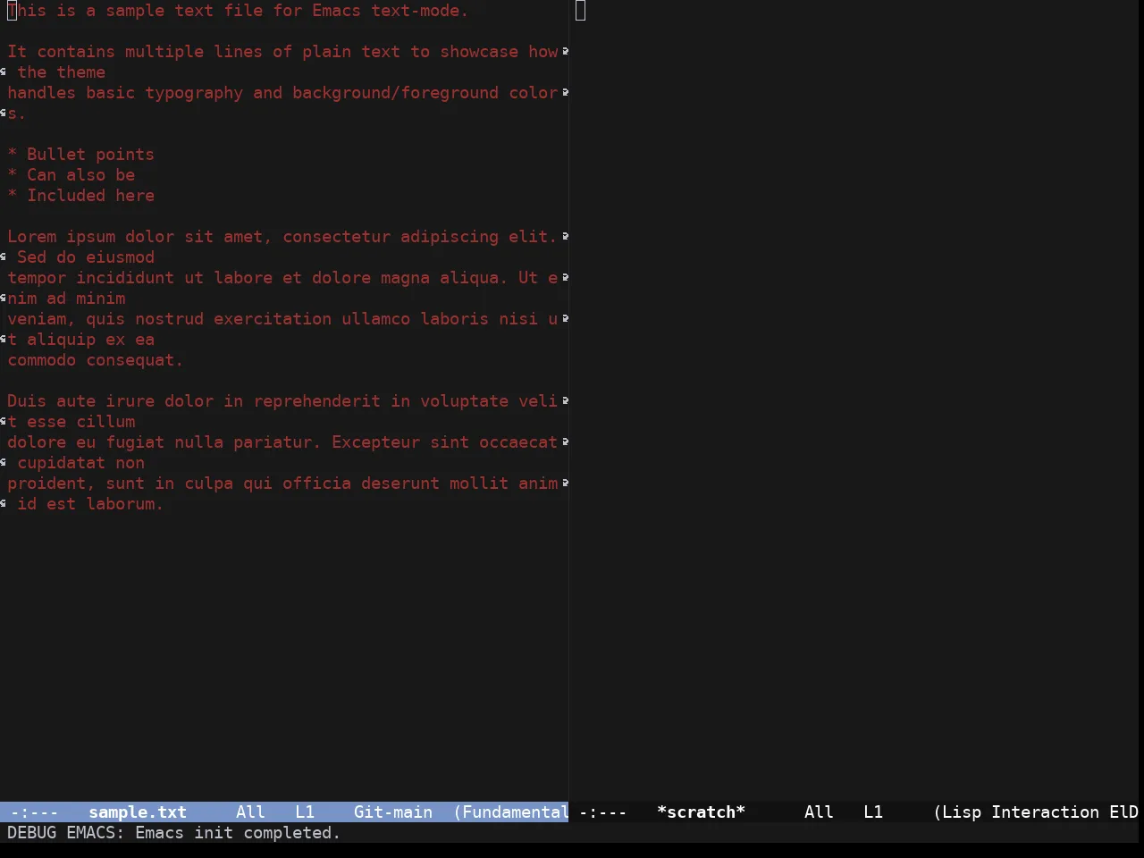1144x858 pixels.
Task: Click on 'Lorem ipsum dolor sit amet' text
Action: pyautogui.click(x=135, y=237)
